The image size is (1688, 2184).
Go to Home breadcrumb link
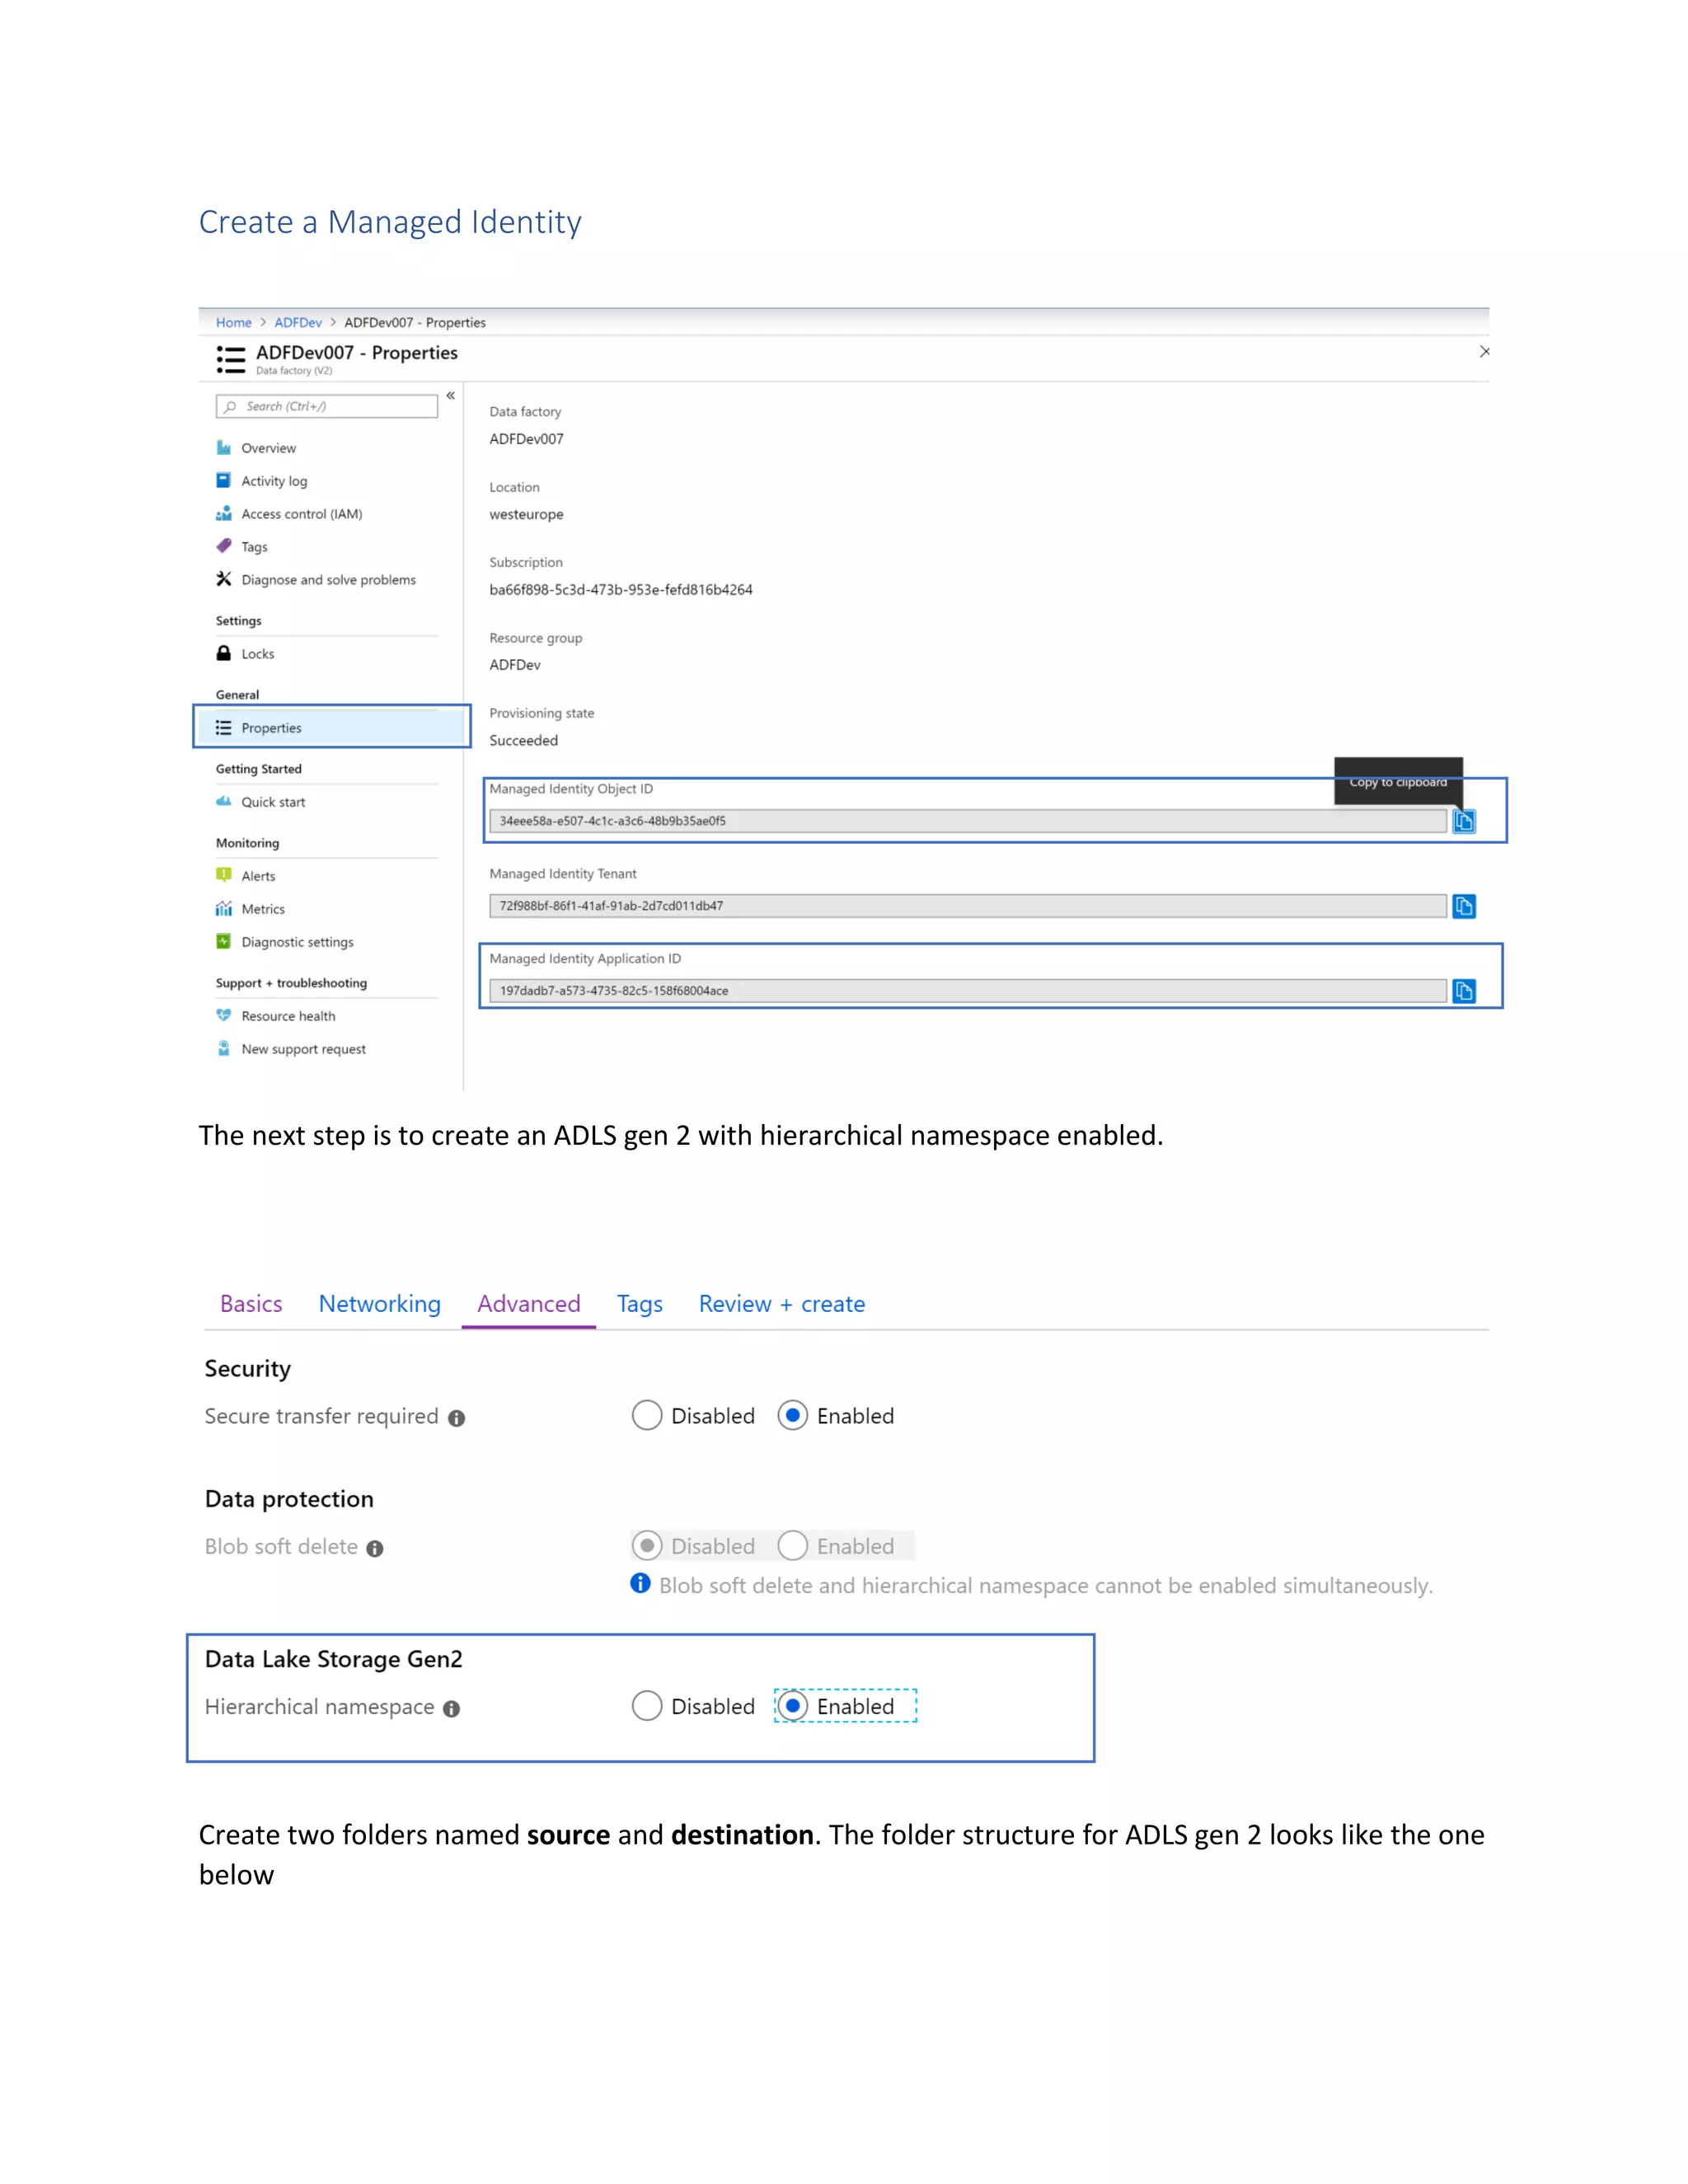point(234,322)
